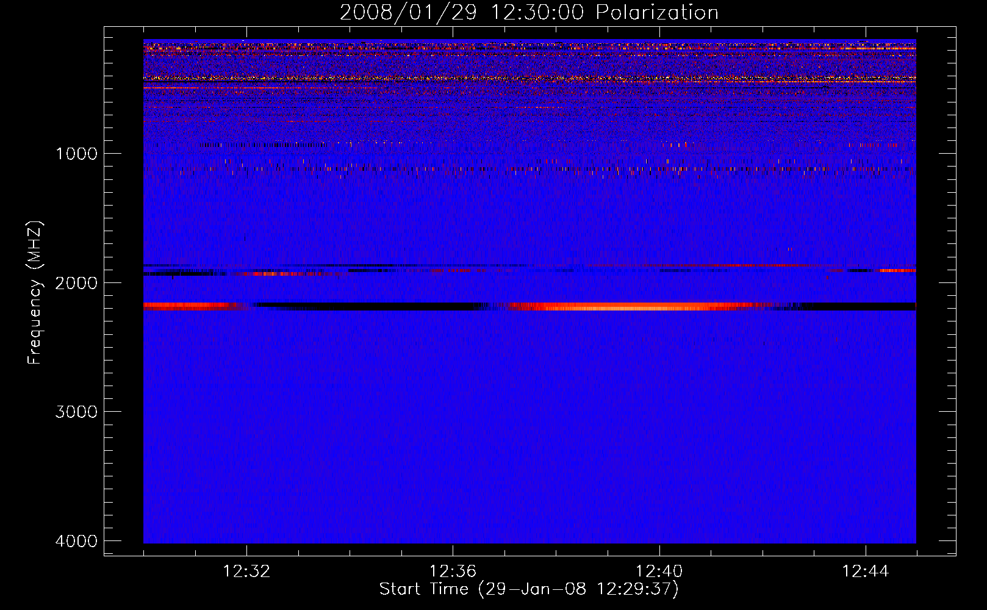Image resolution: width=987 pixels, height=610 pixels.
Task: Click the 1000 frequency tick label
Action: click(76, 153)
